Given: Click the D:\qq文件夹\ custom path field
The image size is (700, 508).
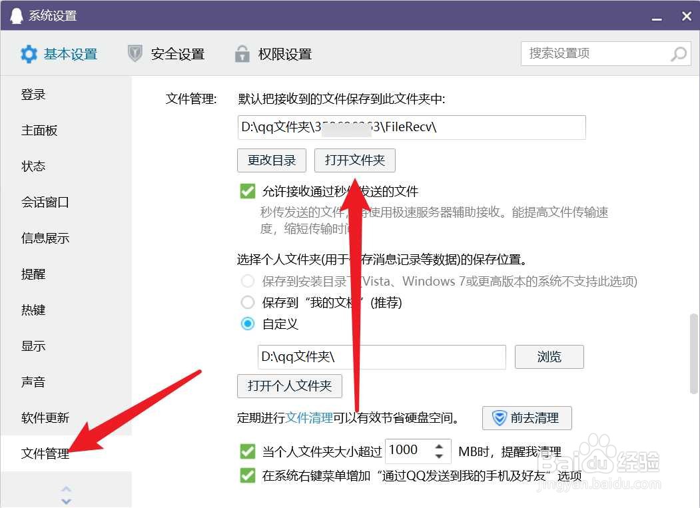Looking at the screenshot, I should (382, 357).
